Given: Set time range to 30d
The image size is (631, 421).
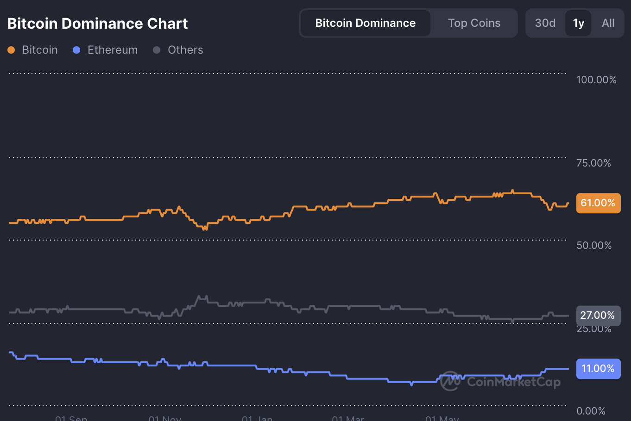Looking at the screenshot, I should point(545,23).
